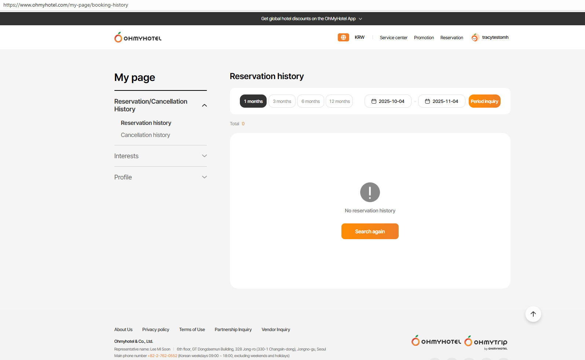Screen dimensions: 585x360
Task: Click the app discount banner text
Action: pyautogui.click(x=308, y=19)
